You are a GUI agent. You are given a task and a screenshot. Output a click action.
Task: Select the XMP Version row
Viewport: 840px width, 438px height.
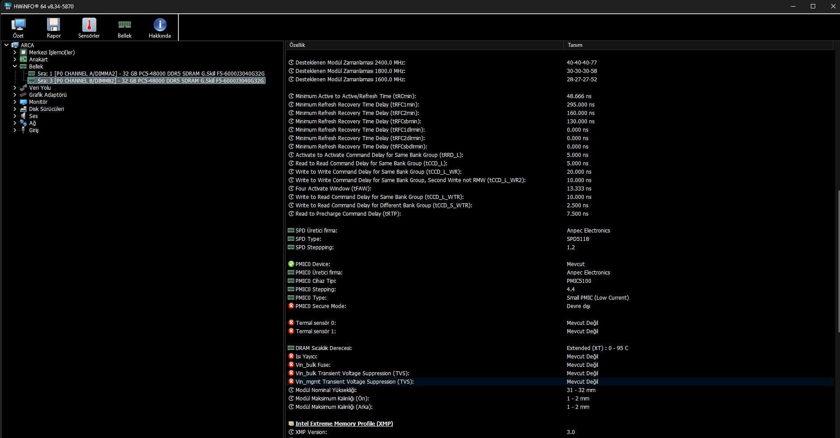tap(560, 432)
